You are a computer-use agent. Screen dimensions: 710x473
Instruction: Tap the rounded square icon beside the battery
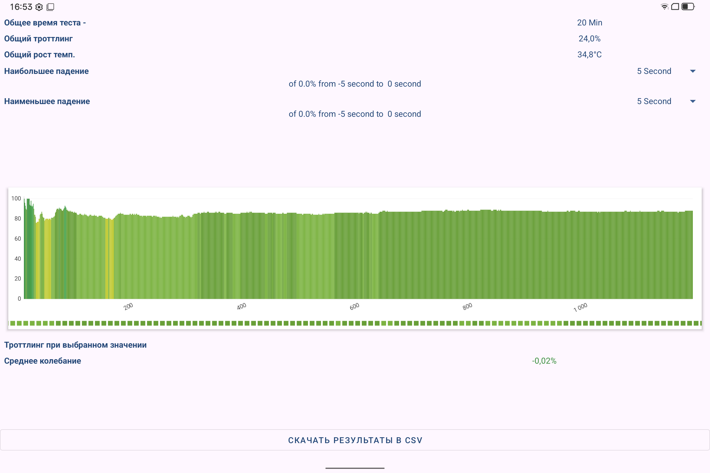(x=675, y=7)
